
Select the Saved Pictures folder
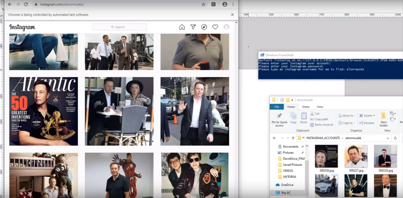[x=290, y=165]
